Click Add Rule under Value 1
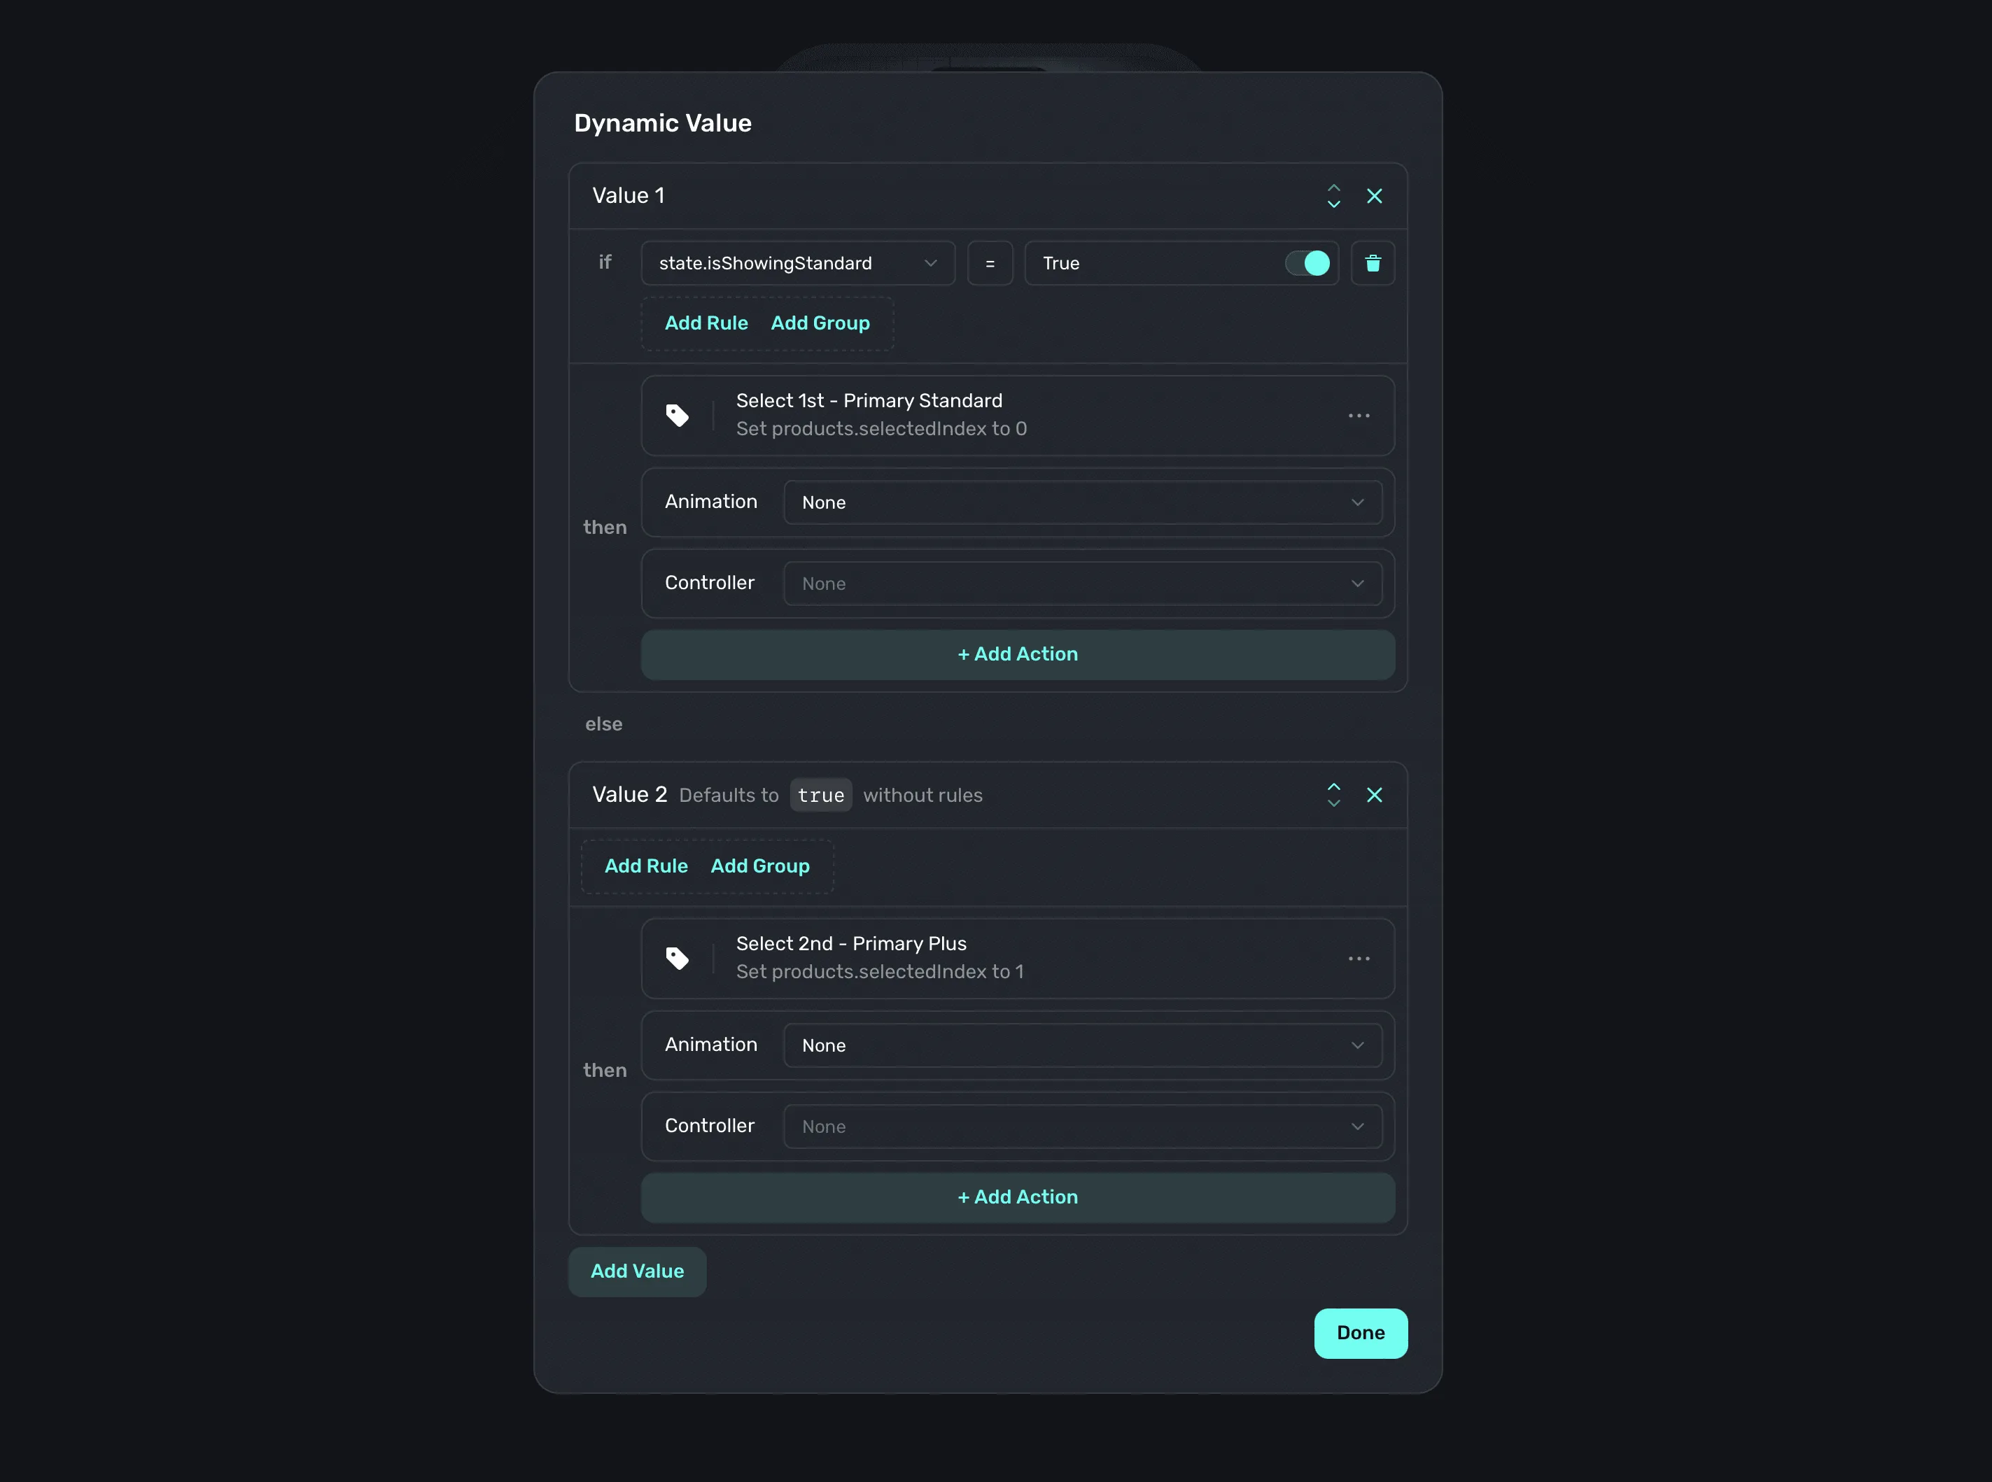The image size is (1992, 1482). pyautogui.click(x=706, y=323)
